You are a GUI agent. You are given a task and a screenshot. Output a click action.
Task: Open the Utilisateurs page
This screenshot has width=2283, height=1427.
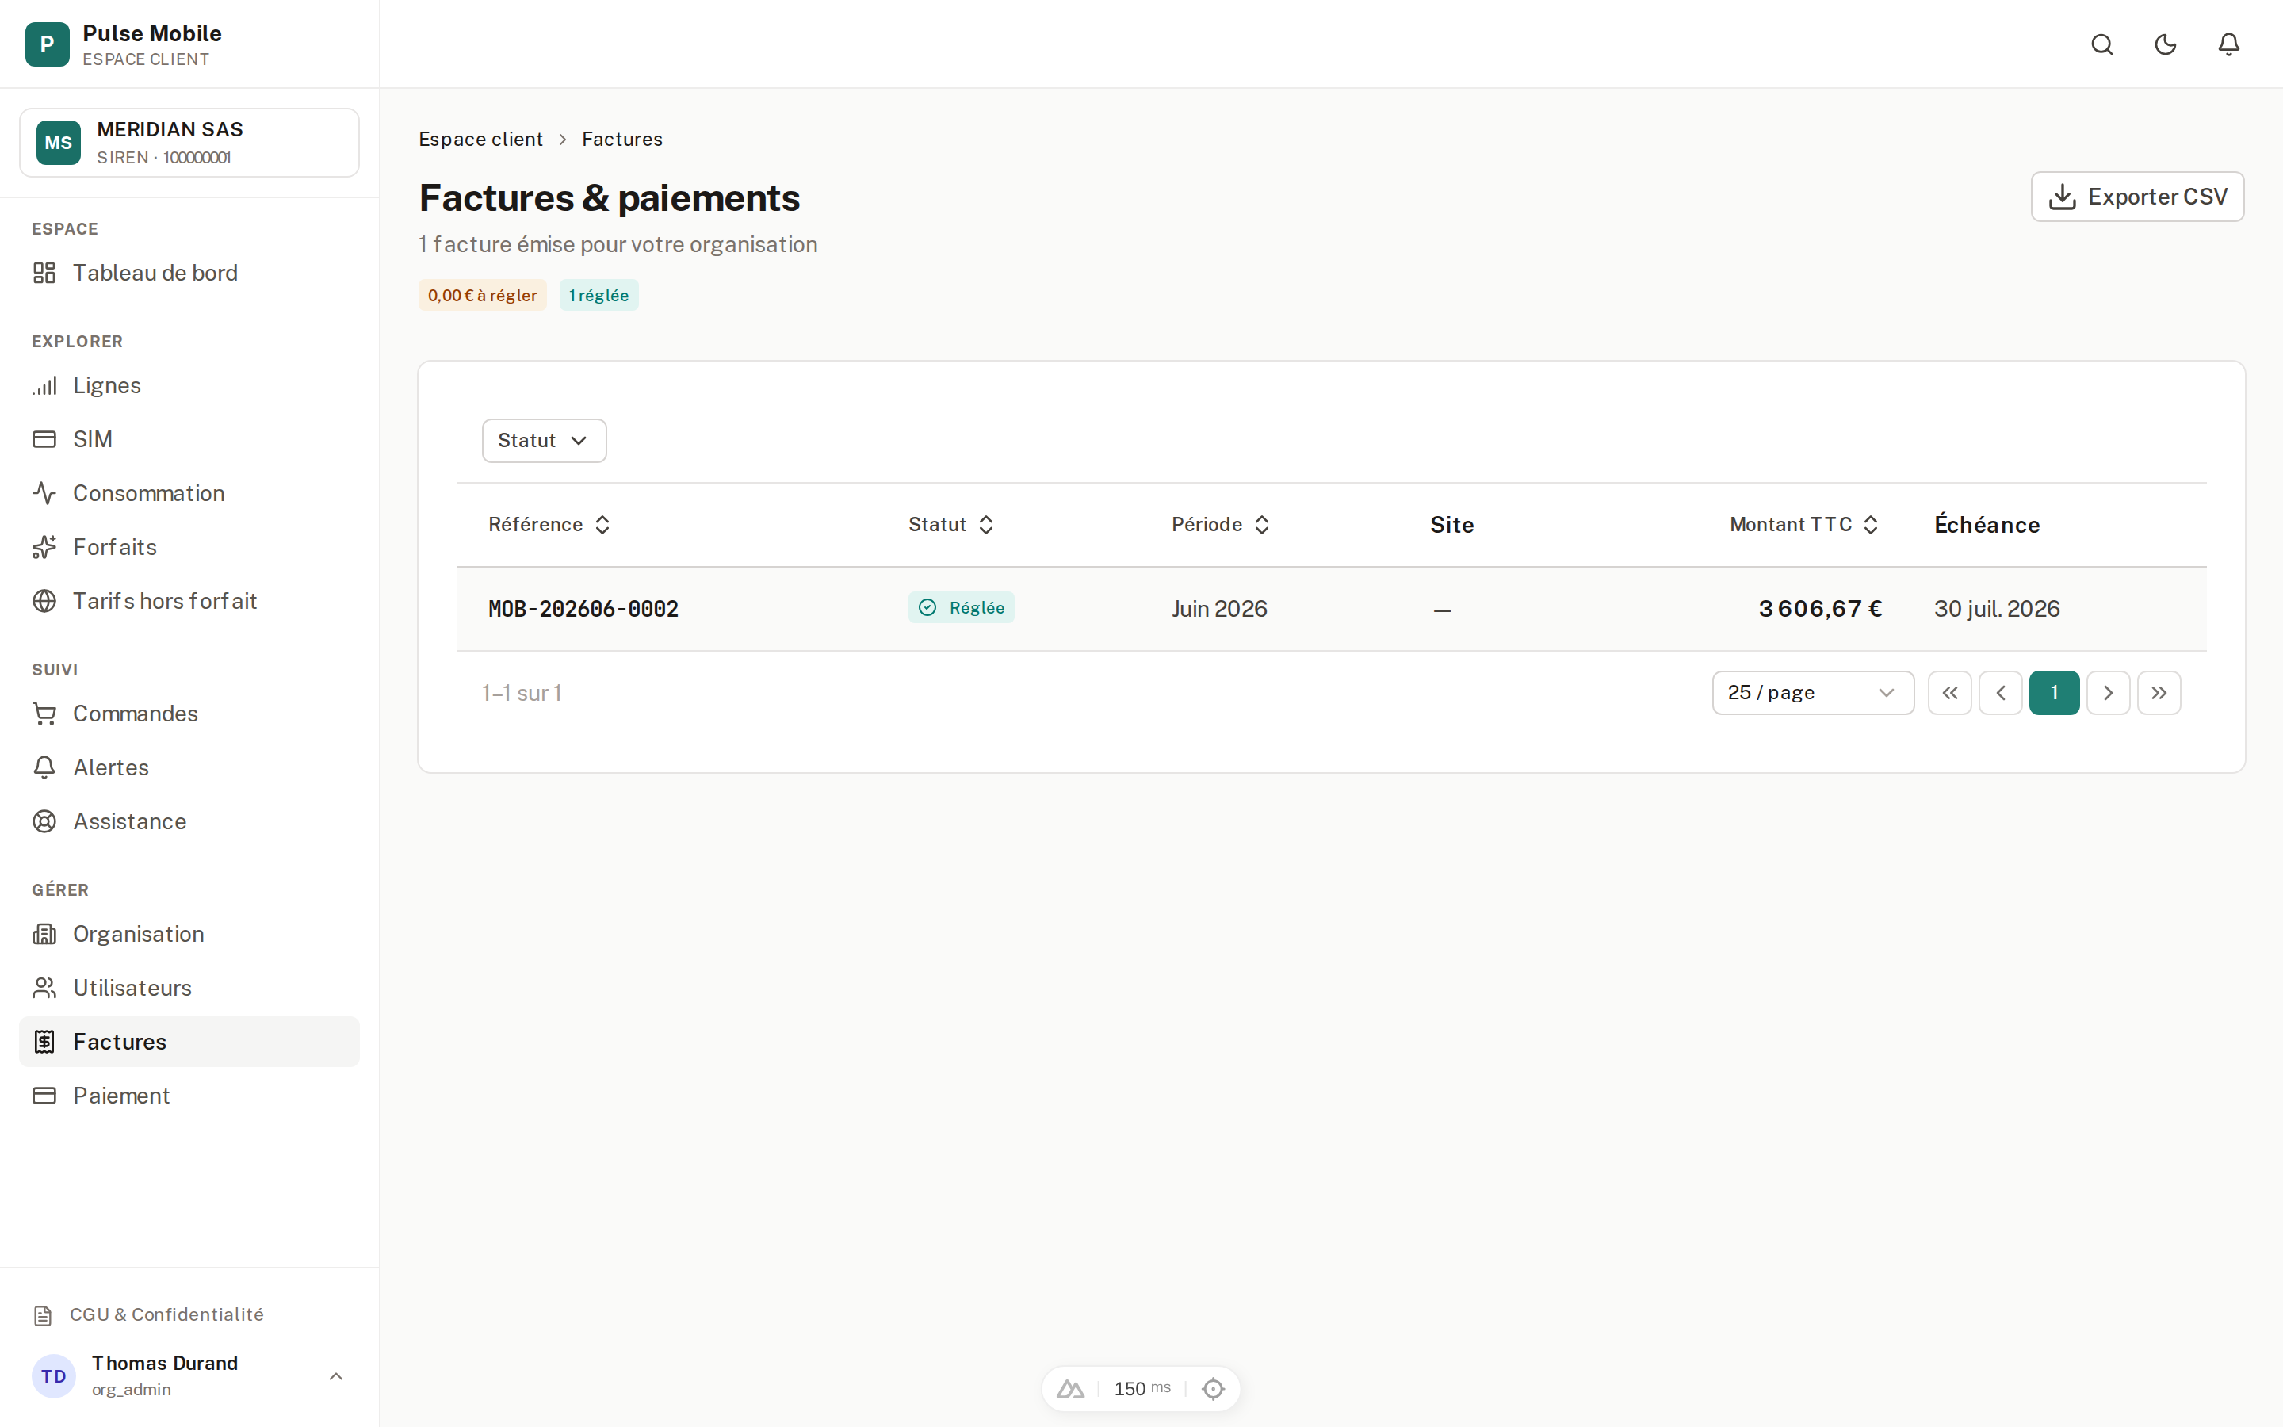tap(189, 987)
